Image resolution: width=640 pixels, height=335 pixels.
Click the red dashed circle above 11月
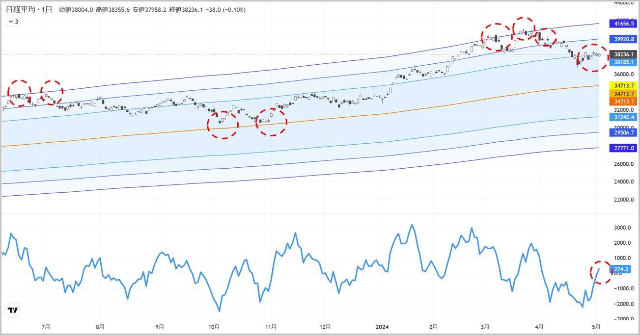[272, 122]
